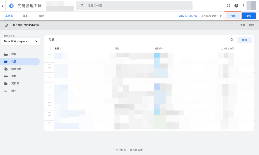Tick the fourth tag row checkbox

(x=49, y=86)
